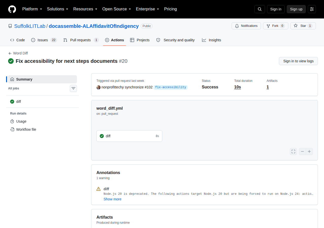Click the back arrow to Word Diff
This screenshot has width=324, height=228.
18,53
